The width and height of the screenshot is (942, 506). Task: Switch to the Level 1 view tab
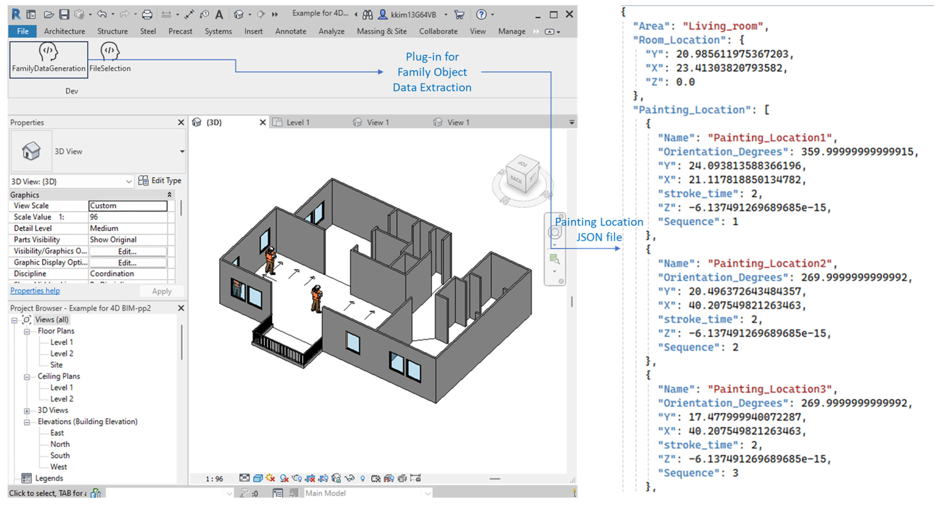click(x=297, y=123)
